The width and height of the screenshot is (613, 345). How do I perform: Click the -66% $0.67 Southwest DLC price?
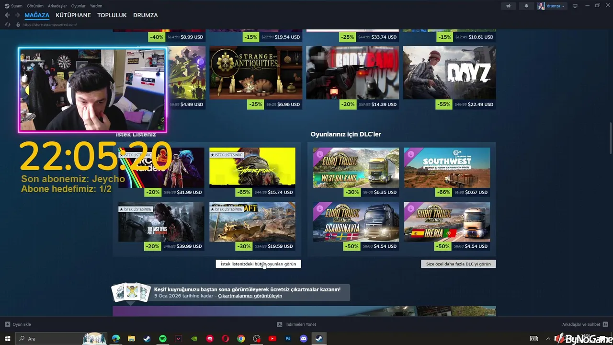[462, 192]
